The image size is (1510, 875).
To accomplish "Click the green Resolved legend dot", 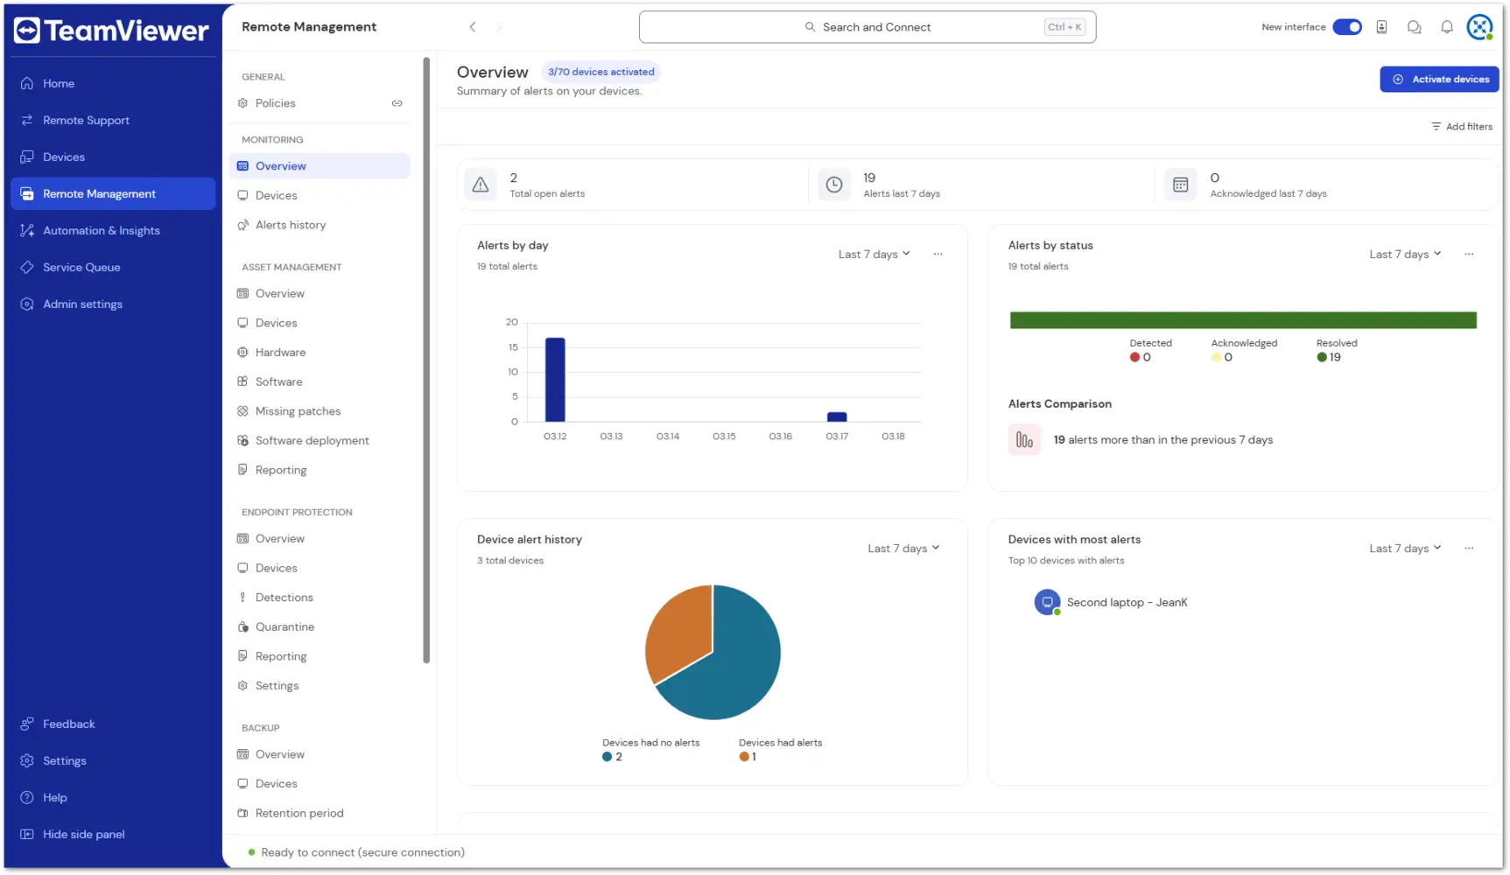I will (1322, 357).
